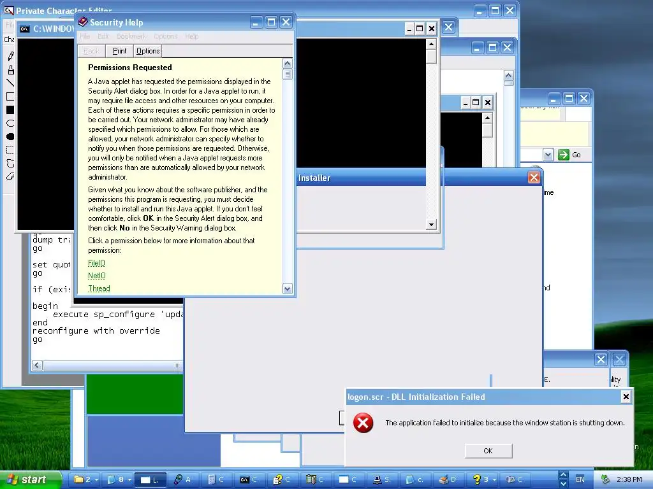This screenshot has width=653, height=489.
Task: Click OK in the DLL Initialization Failed dialog
Action: tap(488, 451)
